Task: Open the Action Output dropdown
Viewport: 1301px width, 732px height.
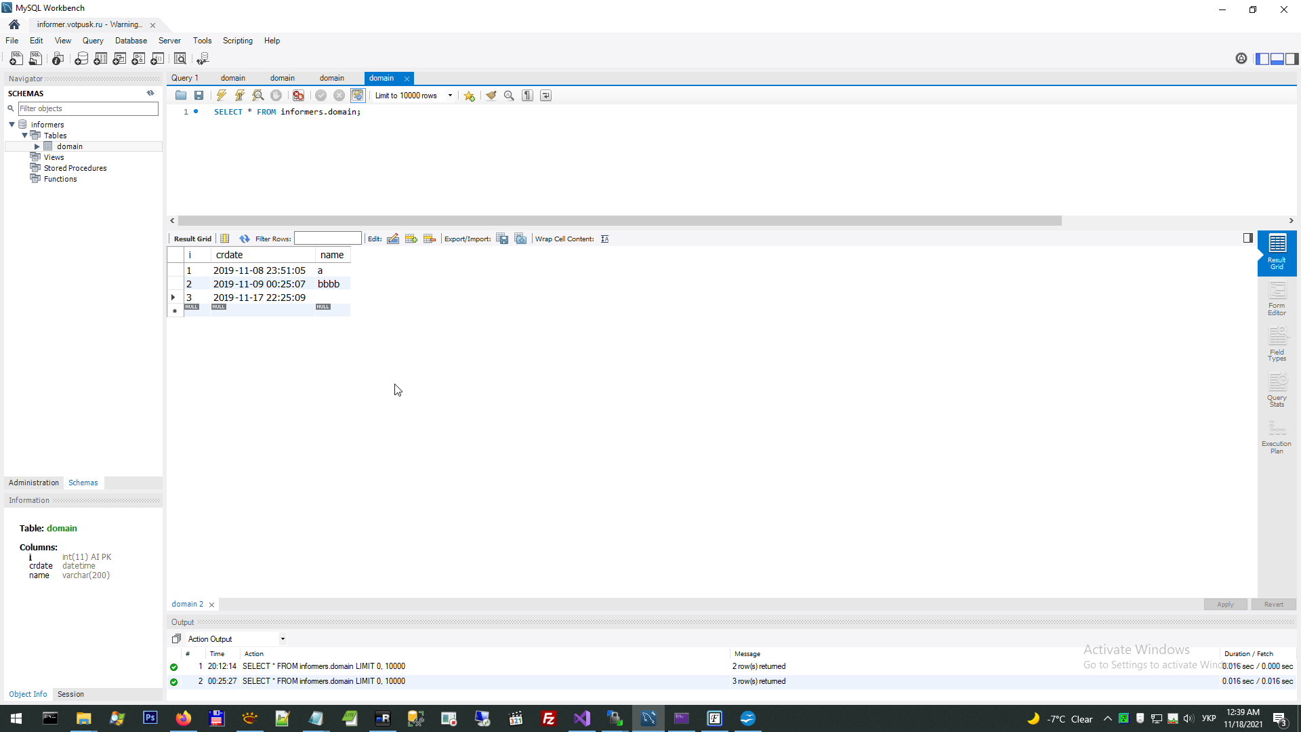Action: (x=283, y=639)
